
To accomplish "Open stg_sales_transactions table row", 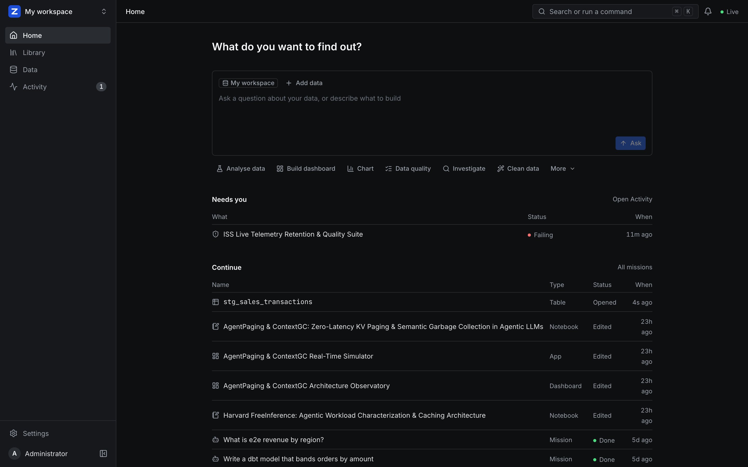I will click(432, 302).
